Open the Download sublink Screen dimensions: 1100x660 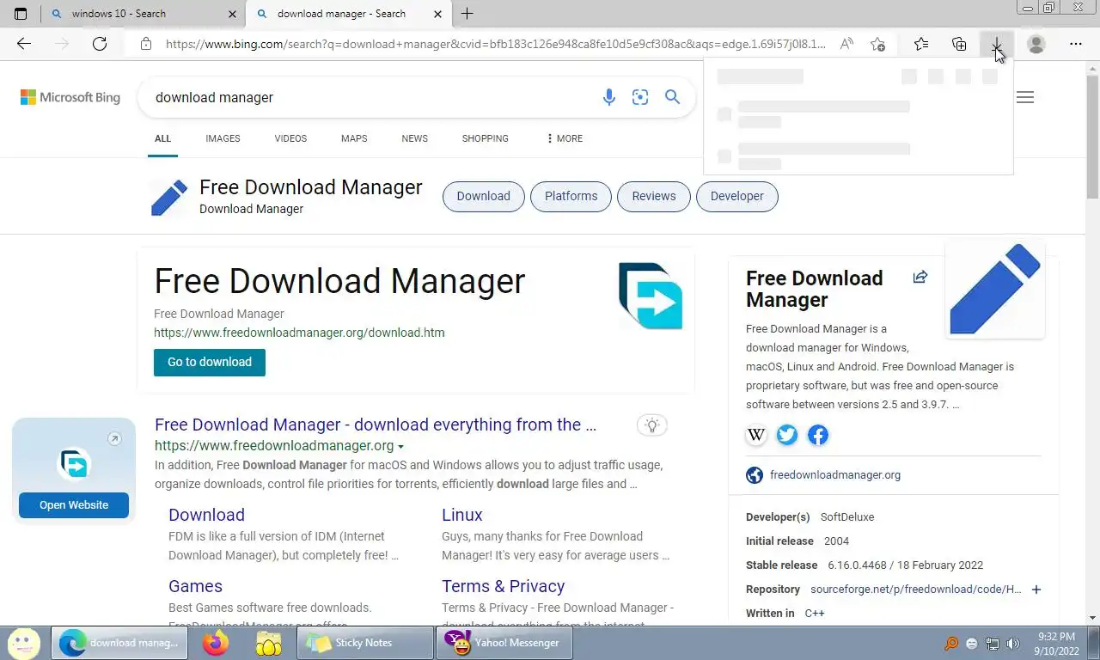point(206,515)
